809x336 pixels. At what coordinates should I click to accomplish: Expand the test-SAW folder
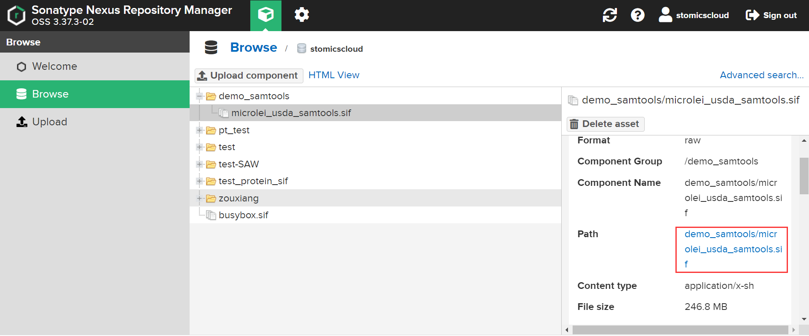pyautogui.click(x=200, y=164)
